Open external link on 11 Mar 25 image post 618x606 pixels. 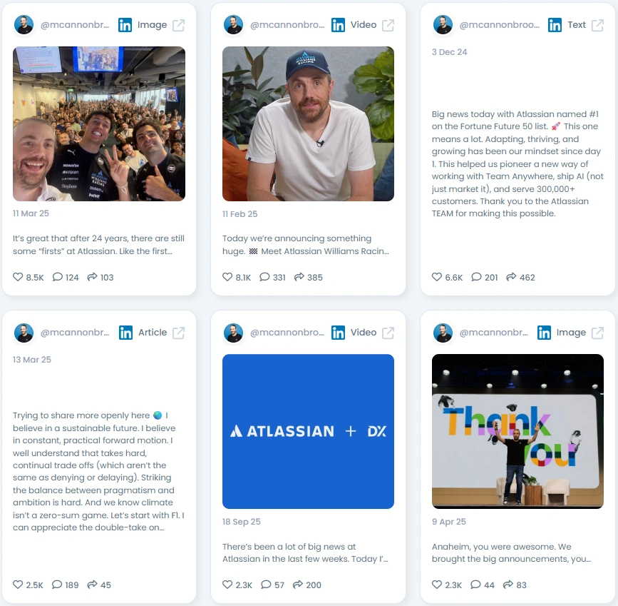click(x=178, y=25)
